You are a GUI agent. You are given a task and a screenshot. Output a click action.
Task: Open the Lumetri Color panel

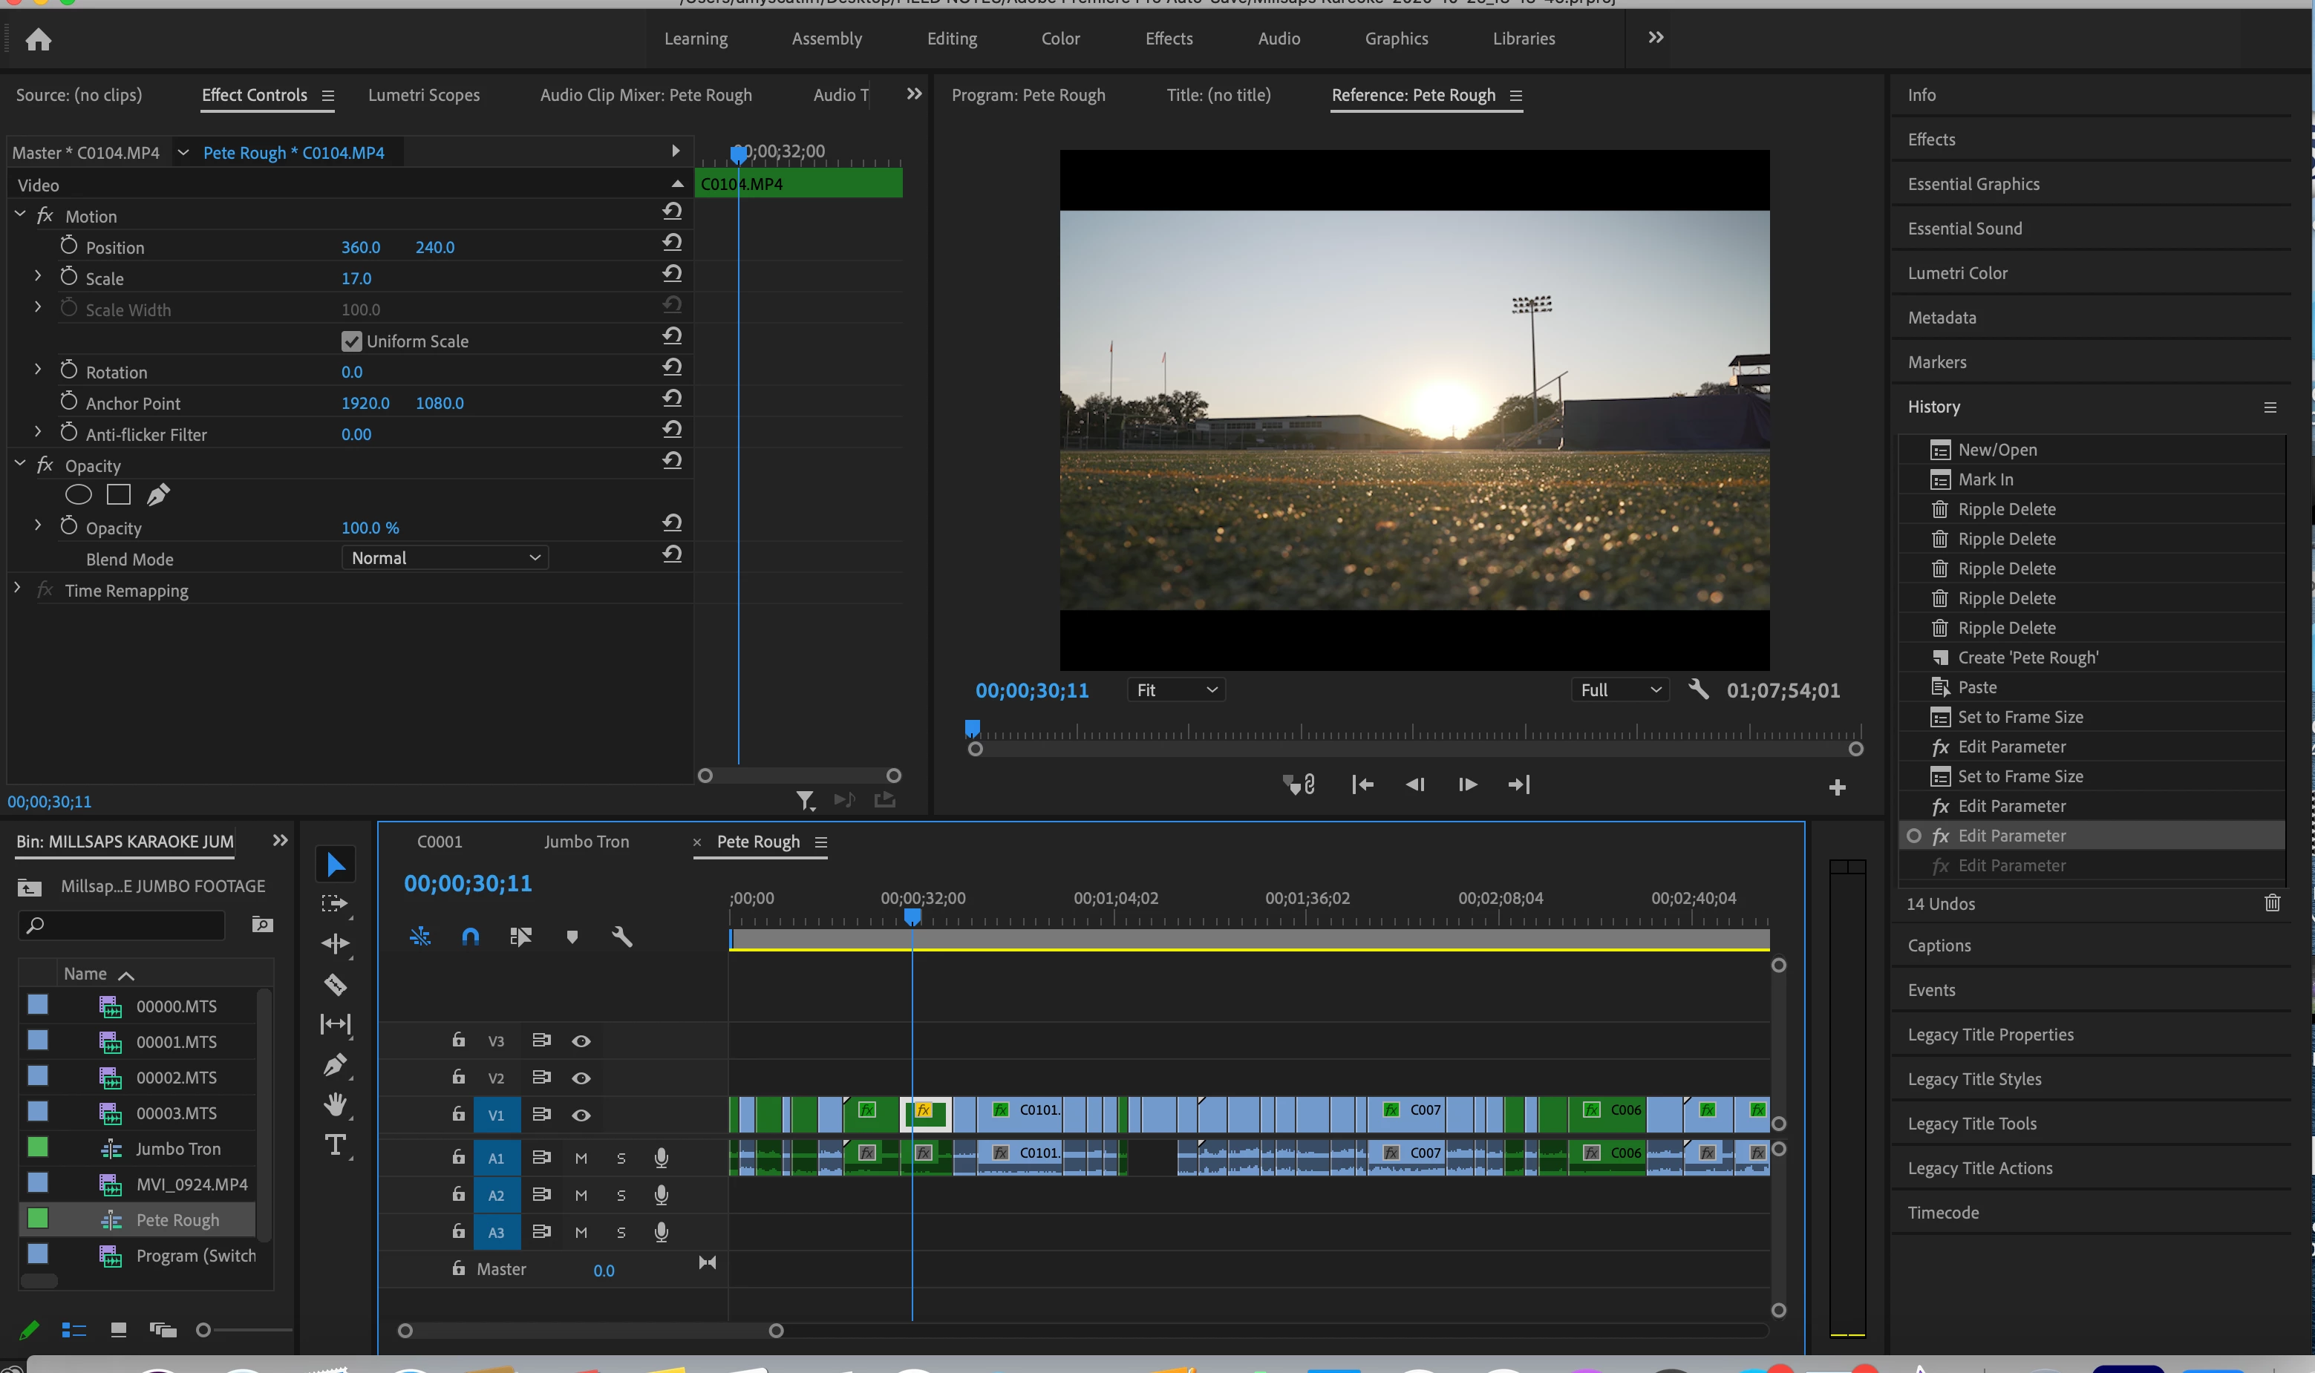coord(1957,273)
